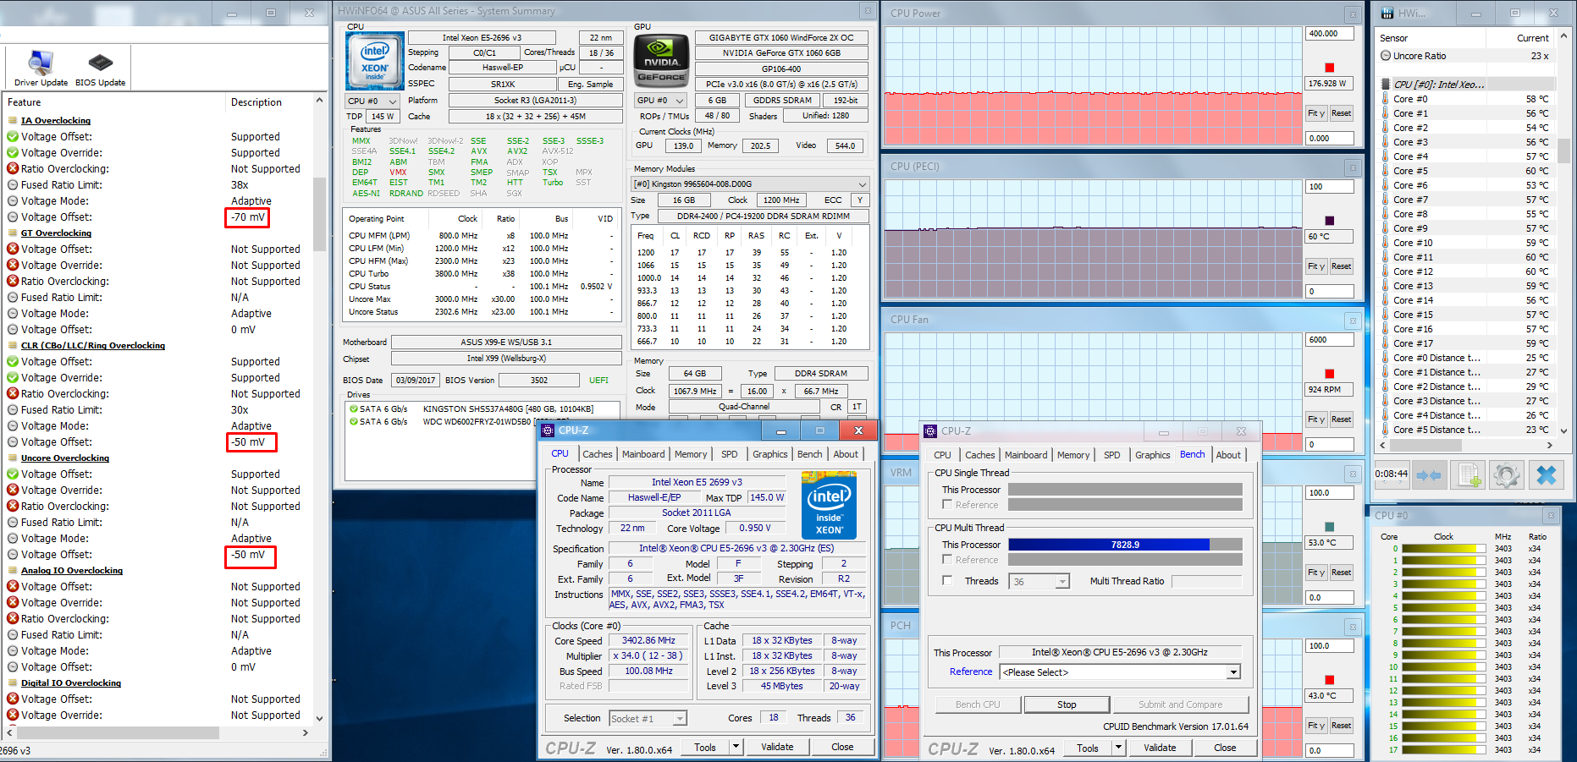Enable the Threads checkbox in Bench
This screenshot has width=1577, height=762.
(947, 581)
